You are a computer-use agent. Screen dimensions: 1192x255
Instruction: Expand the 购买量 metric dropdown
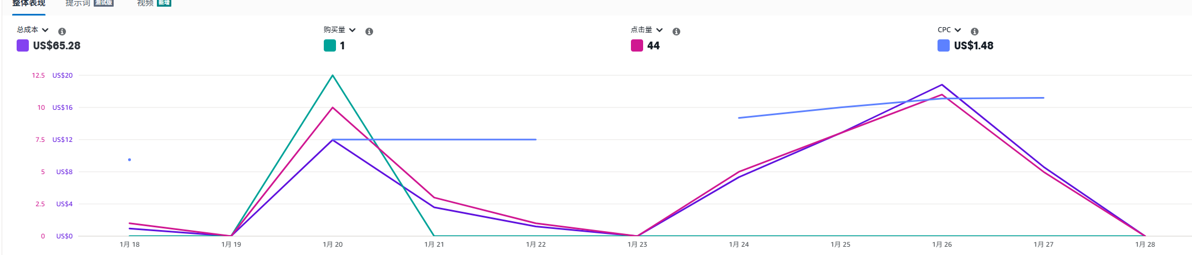339,30
